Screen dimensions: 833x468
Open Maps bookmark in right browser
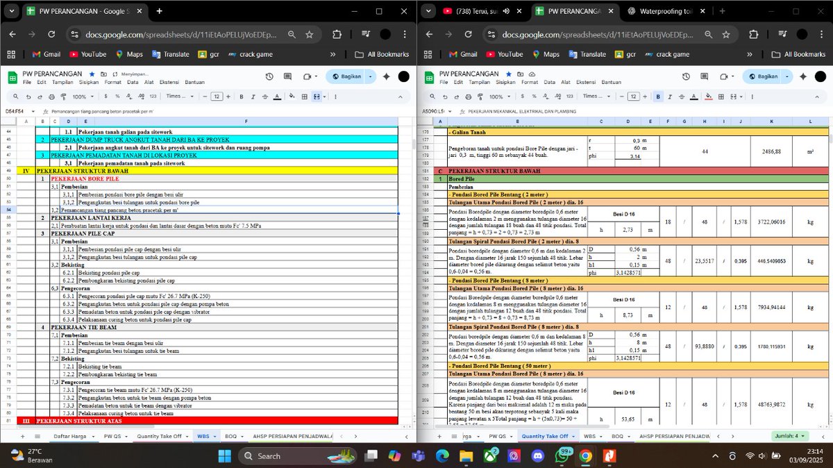pyautogui.click(x=545, y=54)
